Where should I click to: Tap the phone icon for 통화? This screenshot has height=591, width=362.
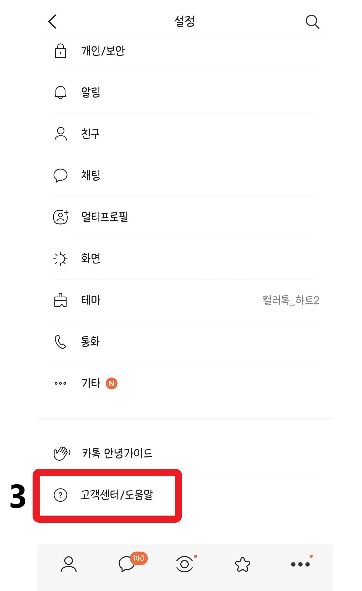click(x=60, y=342)
